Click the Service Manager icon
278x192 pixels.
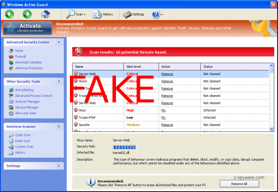tap(11, 107)
